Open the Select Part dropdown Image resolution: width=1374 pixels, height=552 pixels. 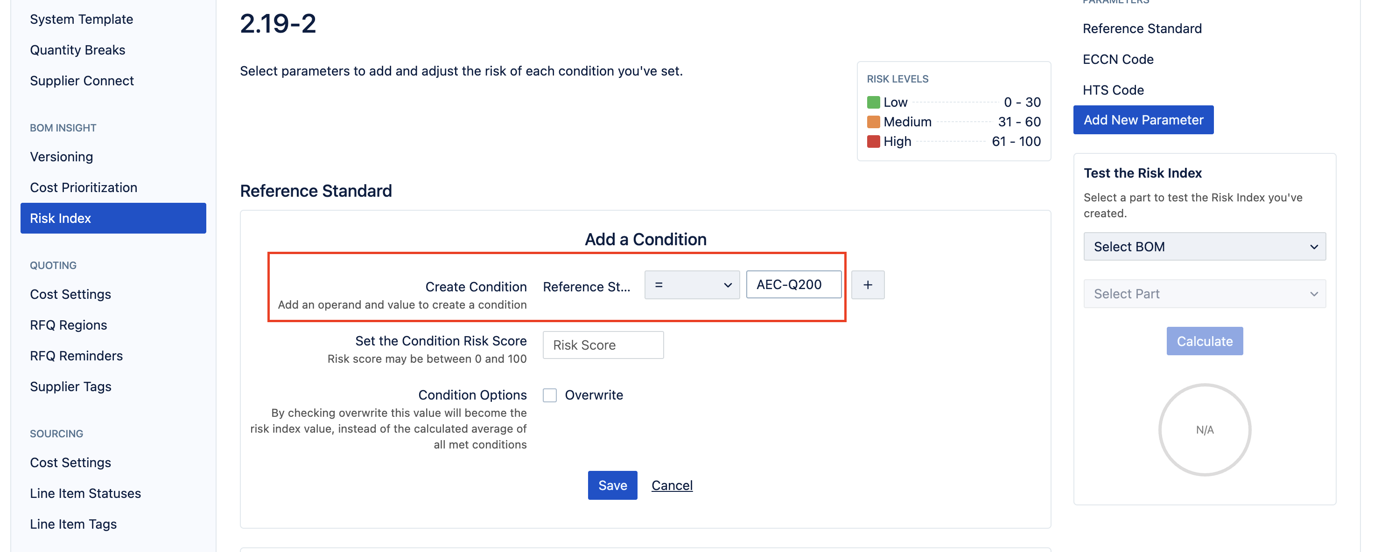(1205, 294)
